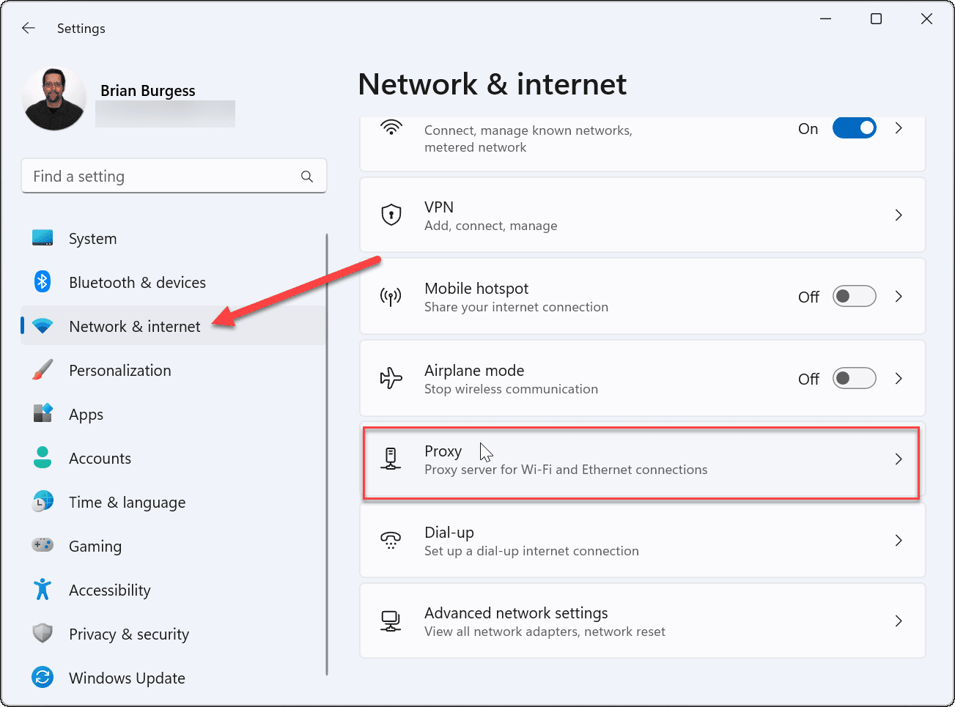The height and width of the screenshot is (707, 955).
Task: Select Personalization in sidebar
Action: coord(173,370)
